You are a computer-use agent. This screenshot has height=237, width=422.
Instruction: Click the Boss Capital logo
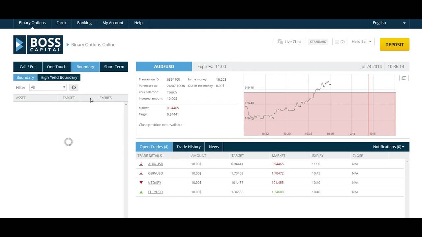click(38, 44)
